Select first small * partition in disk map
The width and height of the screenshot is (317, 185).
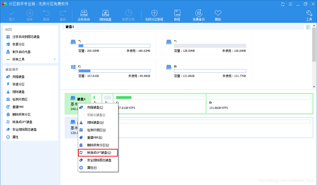97,99
